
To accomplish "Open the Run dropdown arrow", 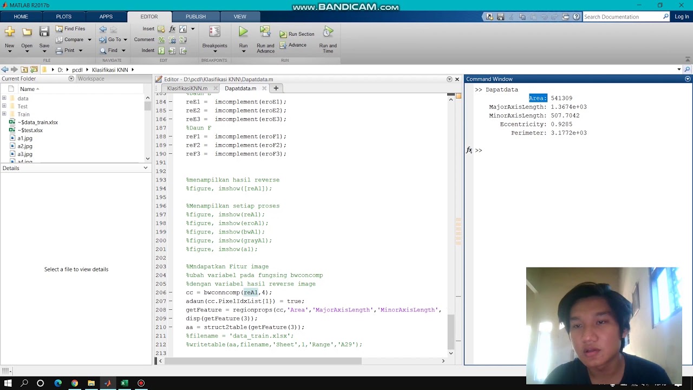I will coord(243,51).
